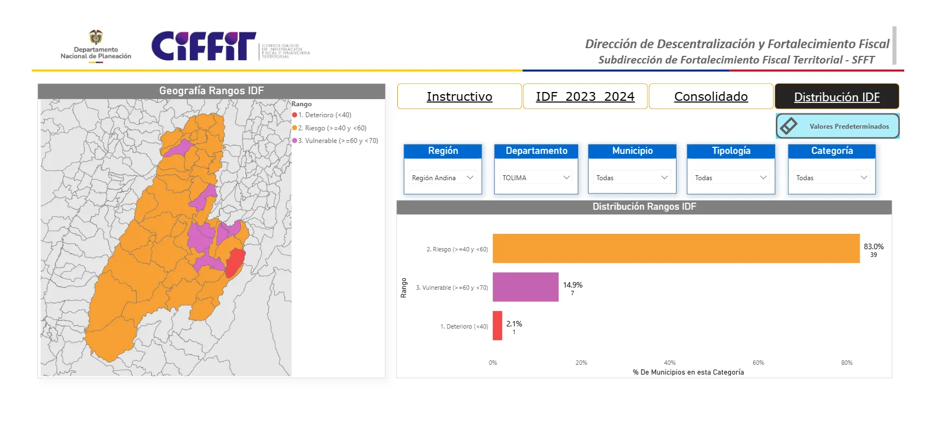Expand the Tipología filter dropdown
930x425 pixels.
tap(730, 177)
